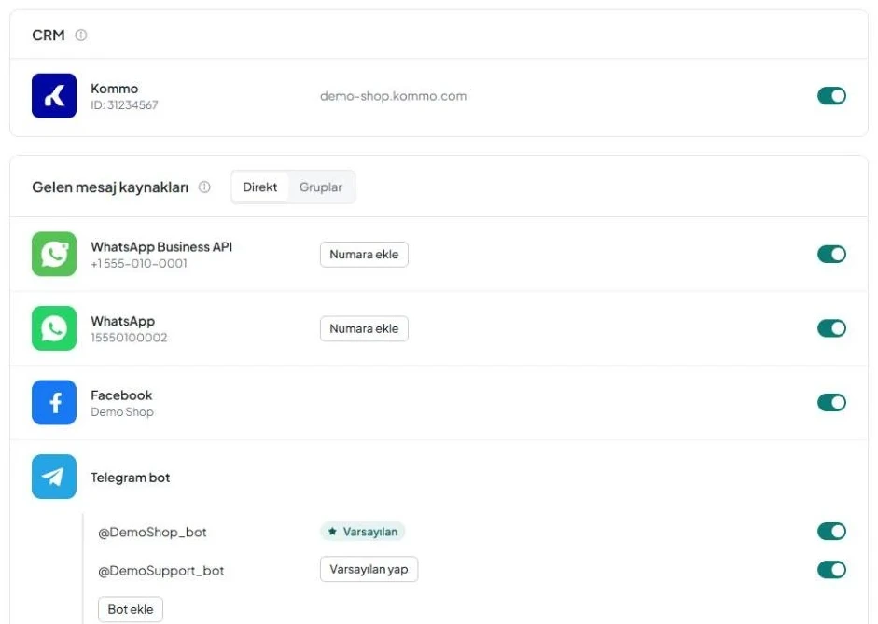Click the Telegram bot label
The image size is (878, 624).
[130, 478]
